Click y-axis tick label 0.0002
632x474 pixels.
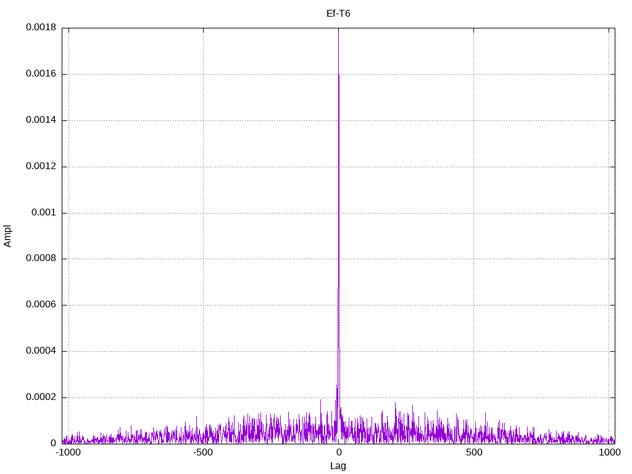[41, 397]
